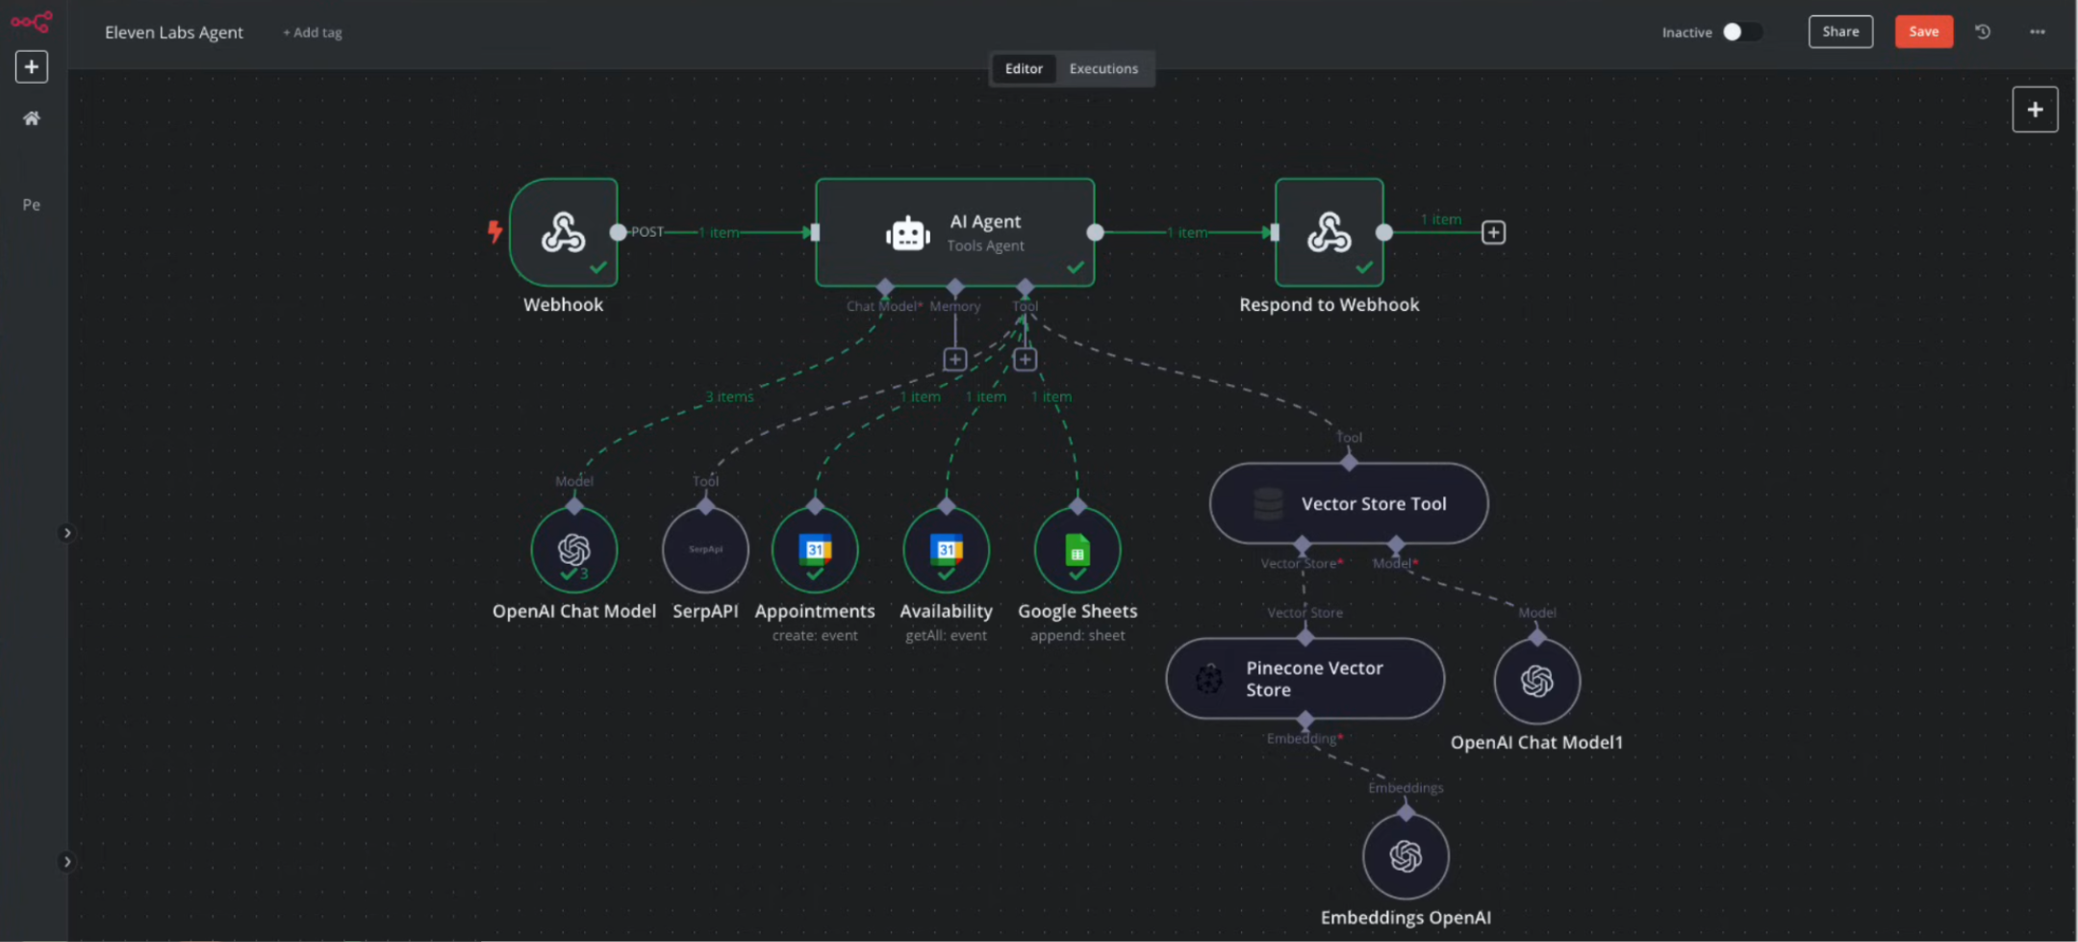The height and width of the screenshot is (942, 2078).
Task: Select the Respond to Webhook node
Action: (1329, 232)
